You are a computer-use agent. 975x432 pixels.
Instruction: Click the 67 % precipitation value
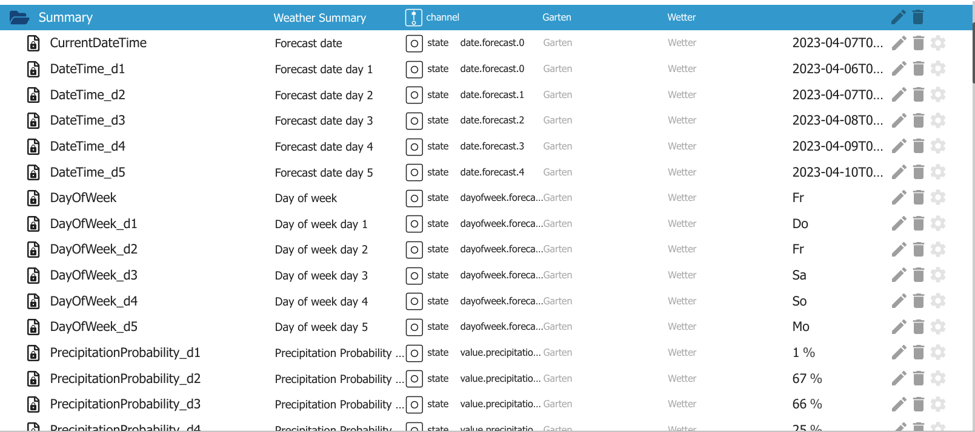tap(807, 379)
